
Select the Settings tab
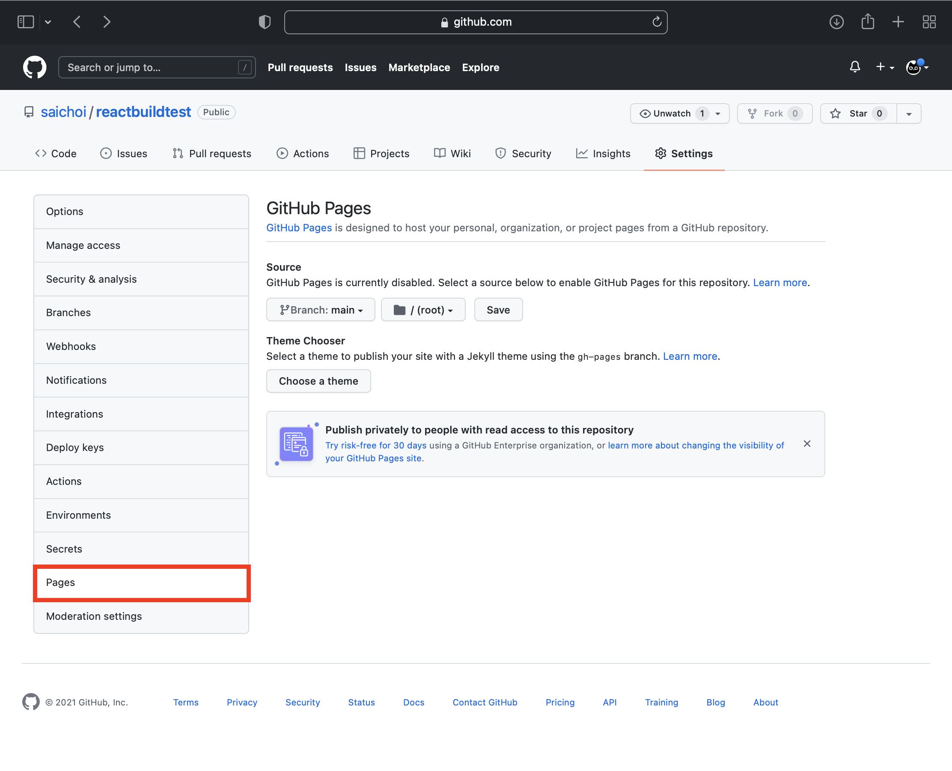tap(684, 153)
